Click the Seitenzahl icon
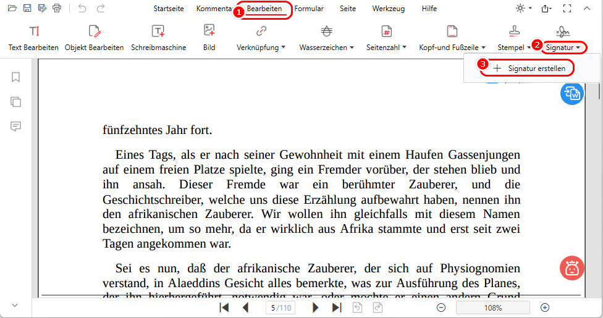This screenshot has height=318, width=603. coord(387,31)
